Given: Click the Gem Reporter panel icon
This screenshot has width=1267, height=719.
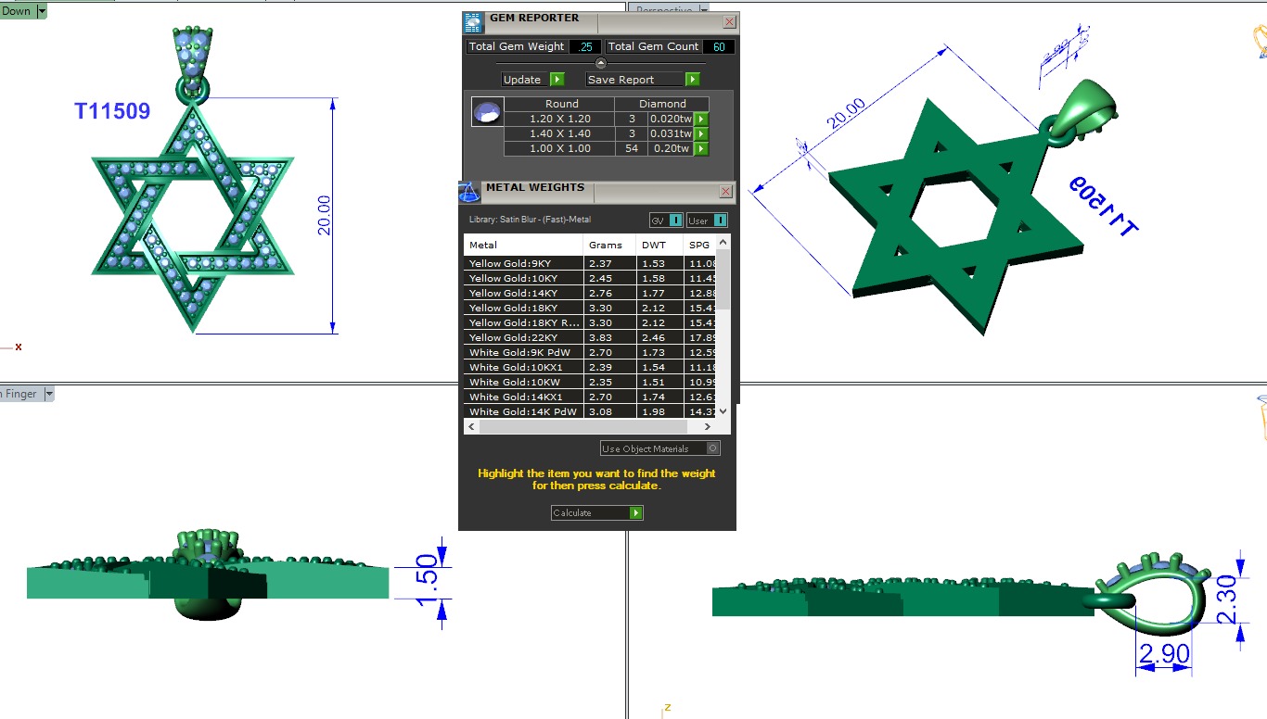Looking at the screenshot, I should (474, 23).
